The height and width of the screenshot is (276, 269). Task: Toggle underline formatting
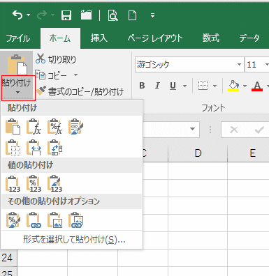(x=173, y=86)
